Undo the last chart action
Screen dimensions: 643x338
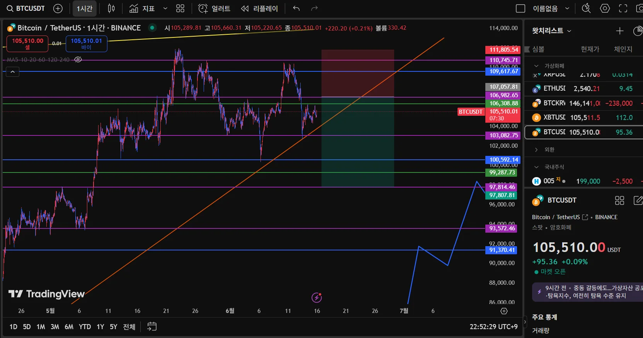coord(296,8)
